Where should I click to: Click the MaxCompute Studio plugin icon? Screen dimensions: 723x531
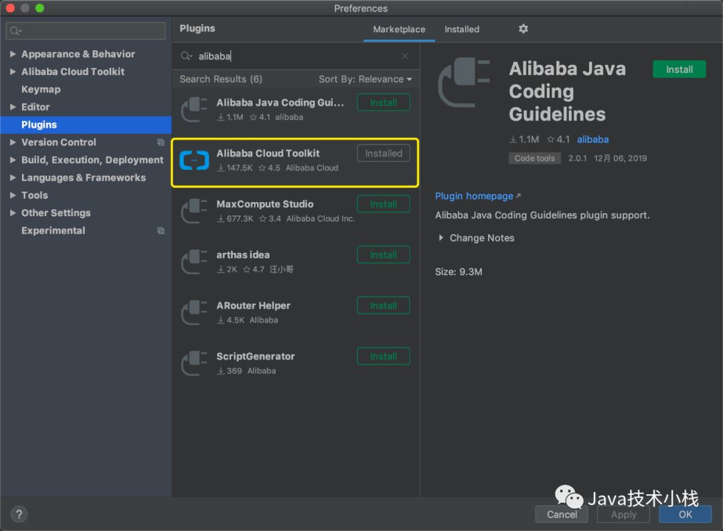194,211
